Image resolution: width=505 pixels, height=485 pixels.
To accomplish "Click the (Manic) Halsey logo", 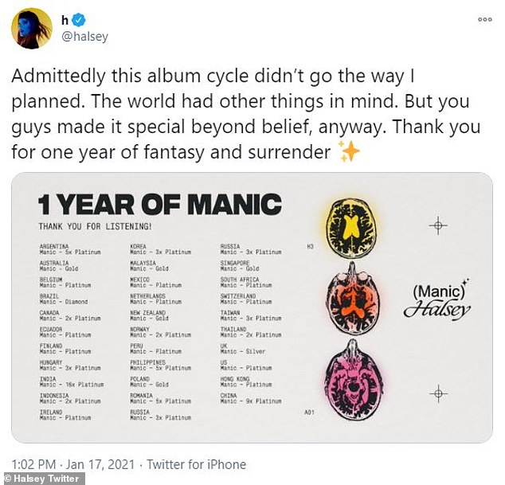I will (x=435, y=301).
